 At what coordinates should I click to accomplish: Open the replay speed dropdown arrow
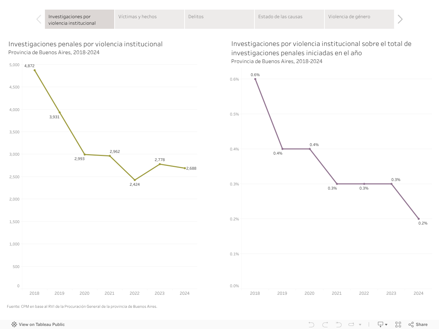tap(360, 325)
